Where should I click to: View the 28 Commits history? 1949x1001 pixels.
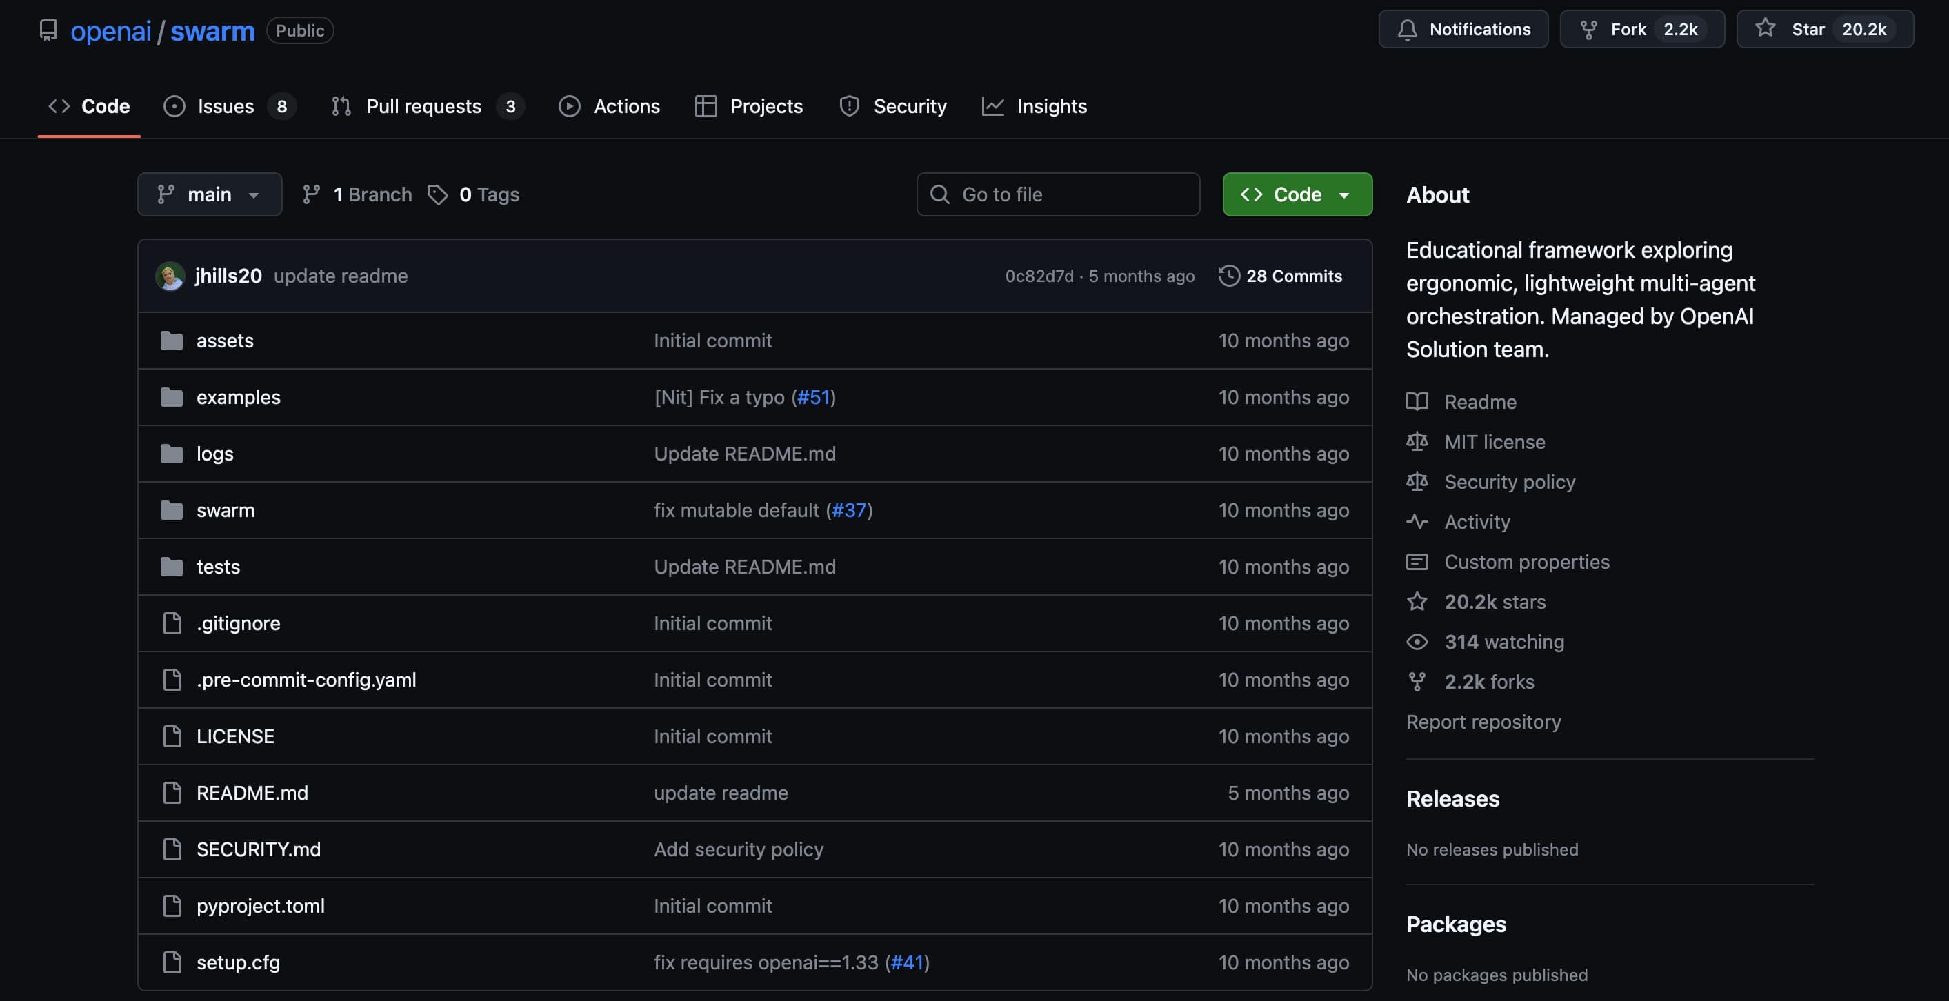(x=1294, y=276)
